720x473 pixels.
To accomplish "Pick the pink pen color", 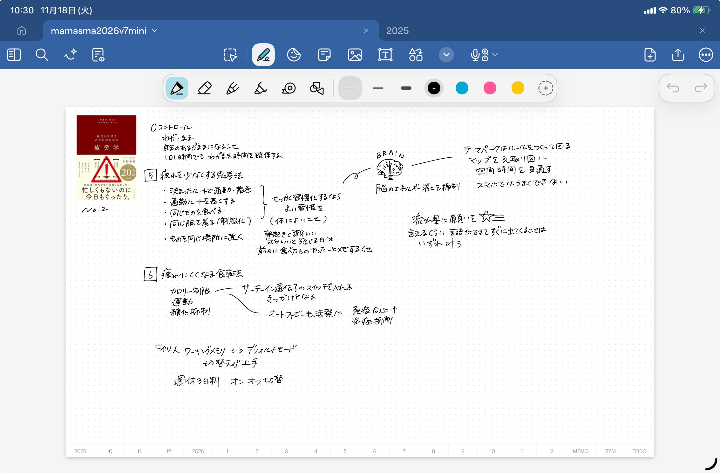I will coord(490,88).
